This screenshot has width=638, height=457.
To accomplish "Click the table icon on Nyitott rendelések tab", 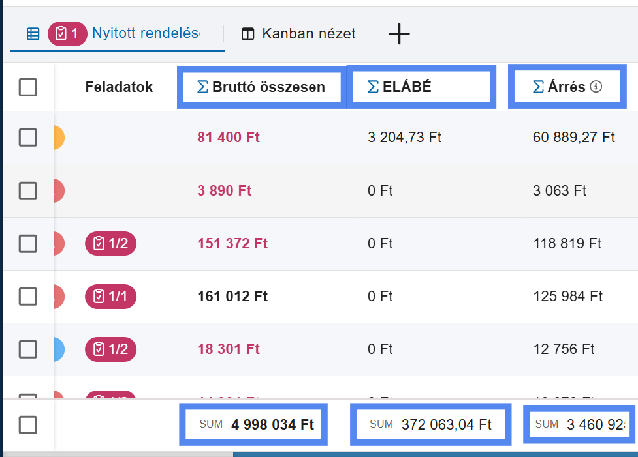I will pos(33,34).
